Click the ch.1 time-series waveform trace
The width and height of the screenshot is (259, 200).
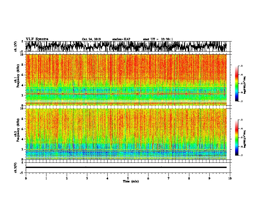tap(126, 46)
